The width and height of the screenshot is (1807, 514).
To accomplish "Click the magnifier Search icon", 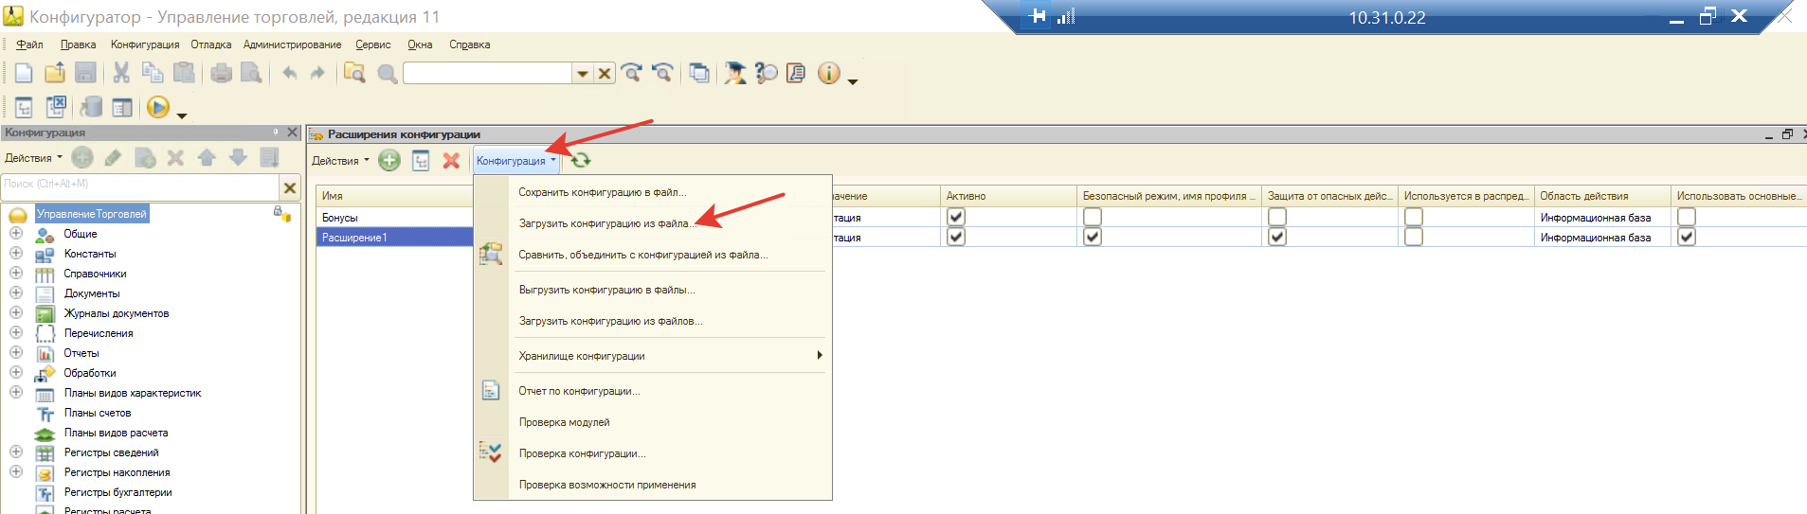I will tap(387, 73).
